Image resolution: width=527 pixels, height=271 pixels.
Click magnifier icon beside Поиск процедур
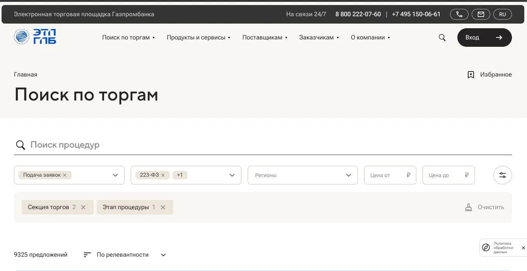pyautogui.click(x=21, y=145)
